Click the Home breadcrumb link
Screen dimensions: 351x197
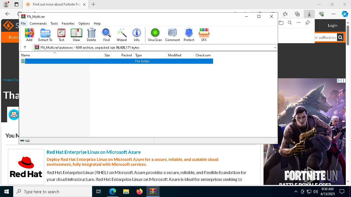pyautogui.click(x=7, y=80)
